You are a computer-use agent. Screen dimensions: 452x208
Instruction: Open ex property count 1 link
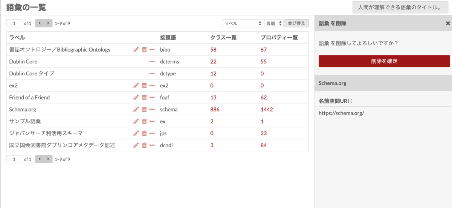[262, 121]
